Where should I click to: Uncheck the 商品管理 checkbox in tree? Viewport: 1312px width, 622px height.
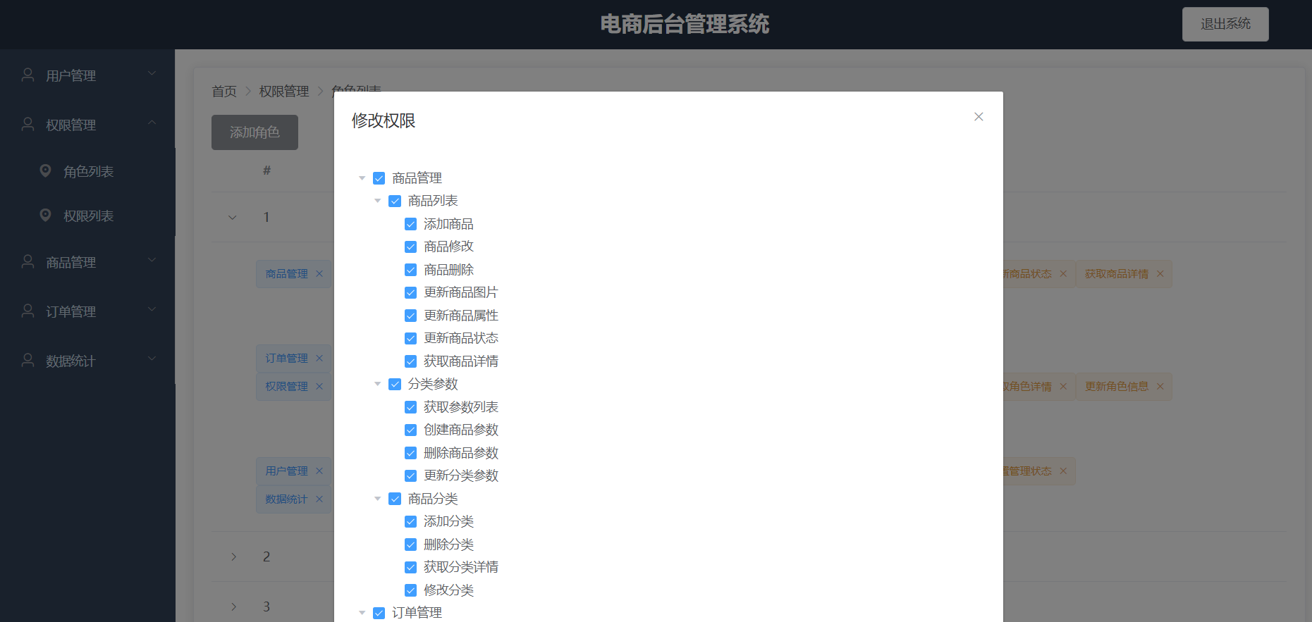coord(379,178)
